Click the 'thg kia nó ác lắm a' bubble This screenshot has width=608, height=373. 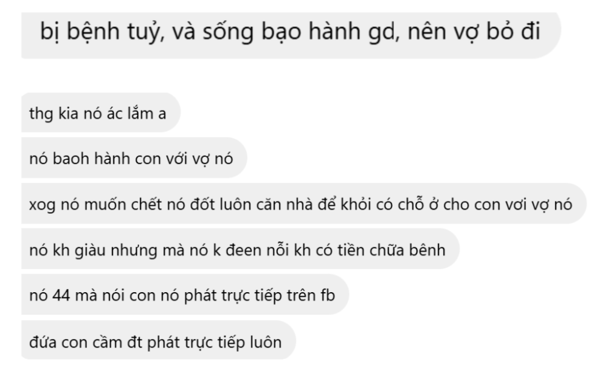point(101,112)
